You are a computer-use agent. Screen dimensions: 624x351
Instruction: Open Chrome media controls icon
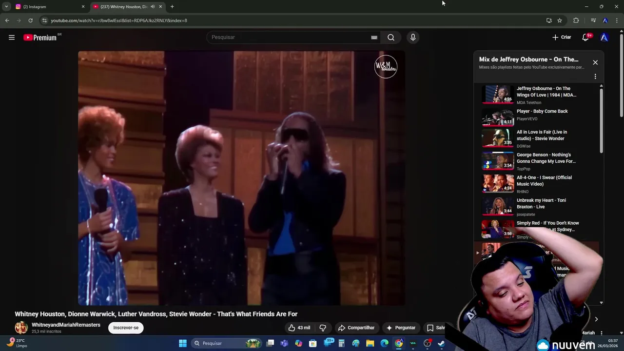[593, 20]
